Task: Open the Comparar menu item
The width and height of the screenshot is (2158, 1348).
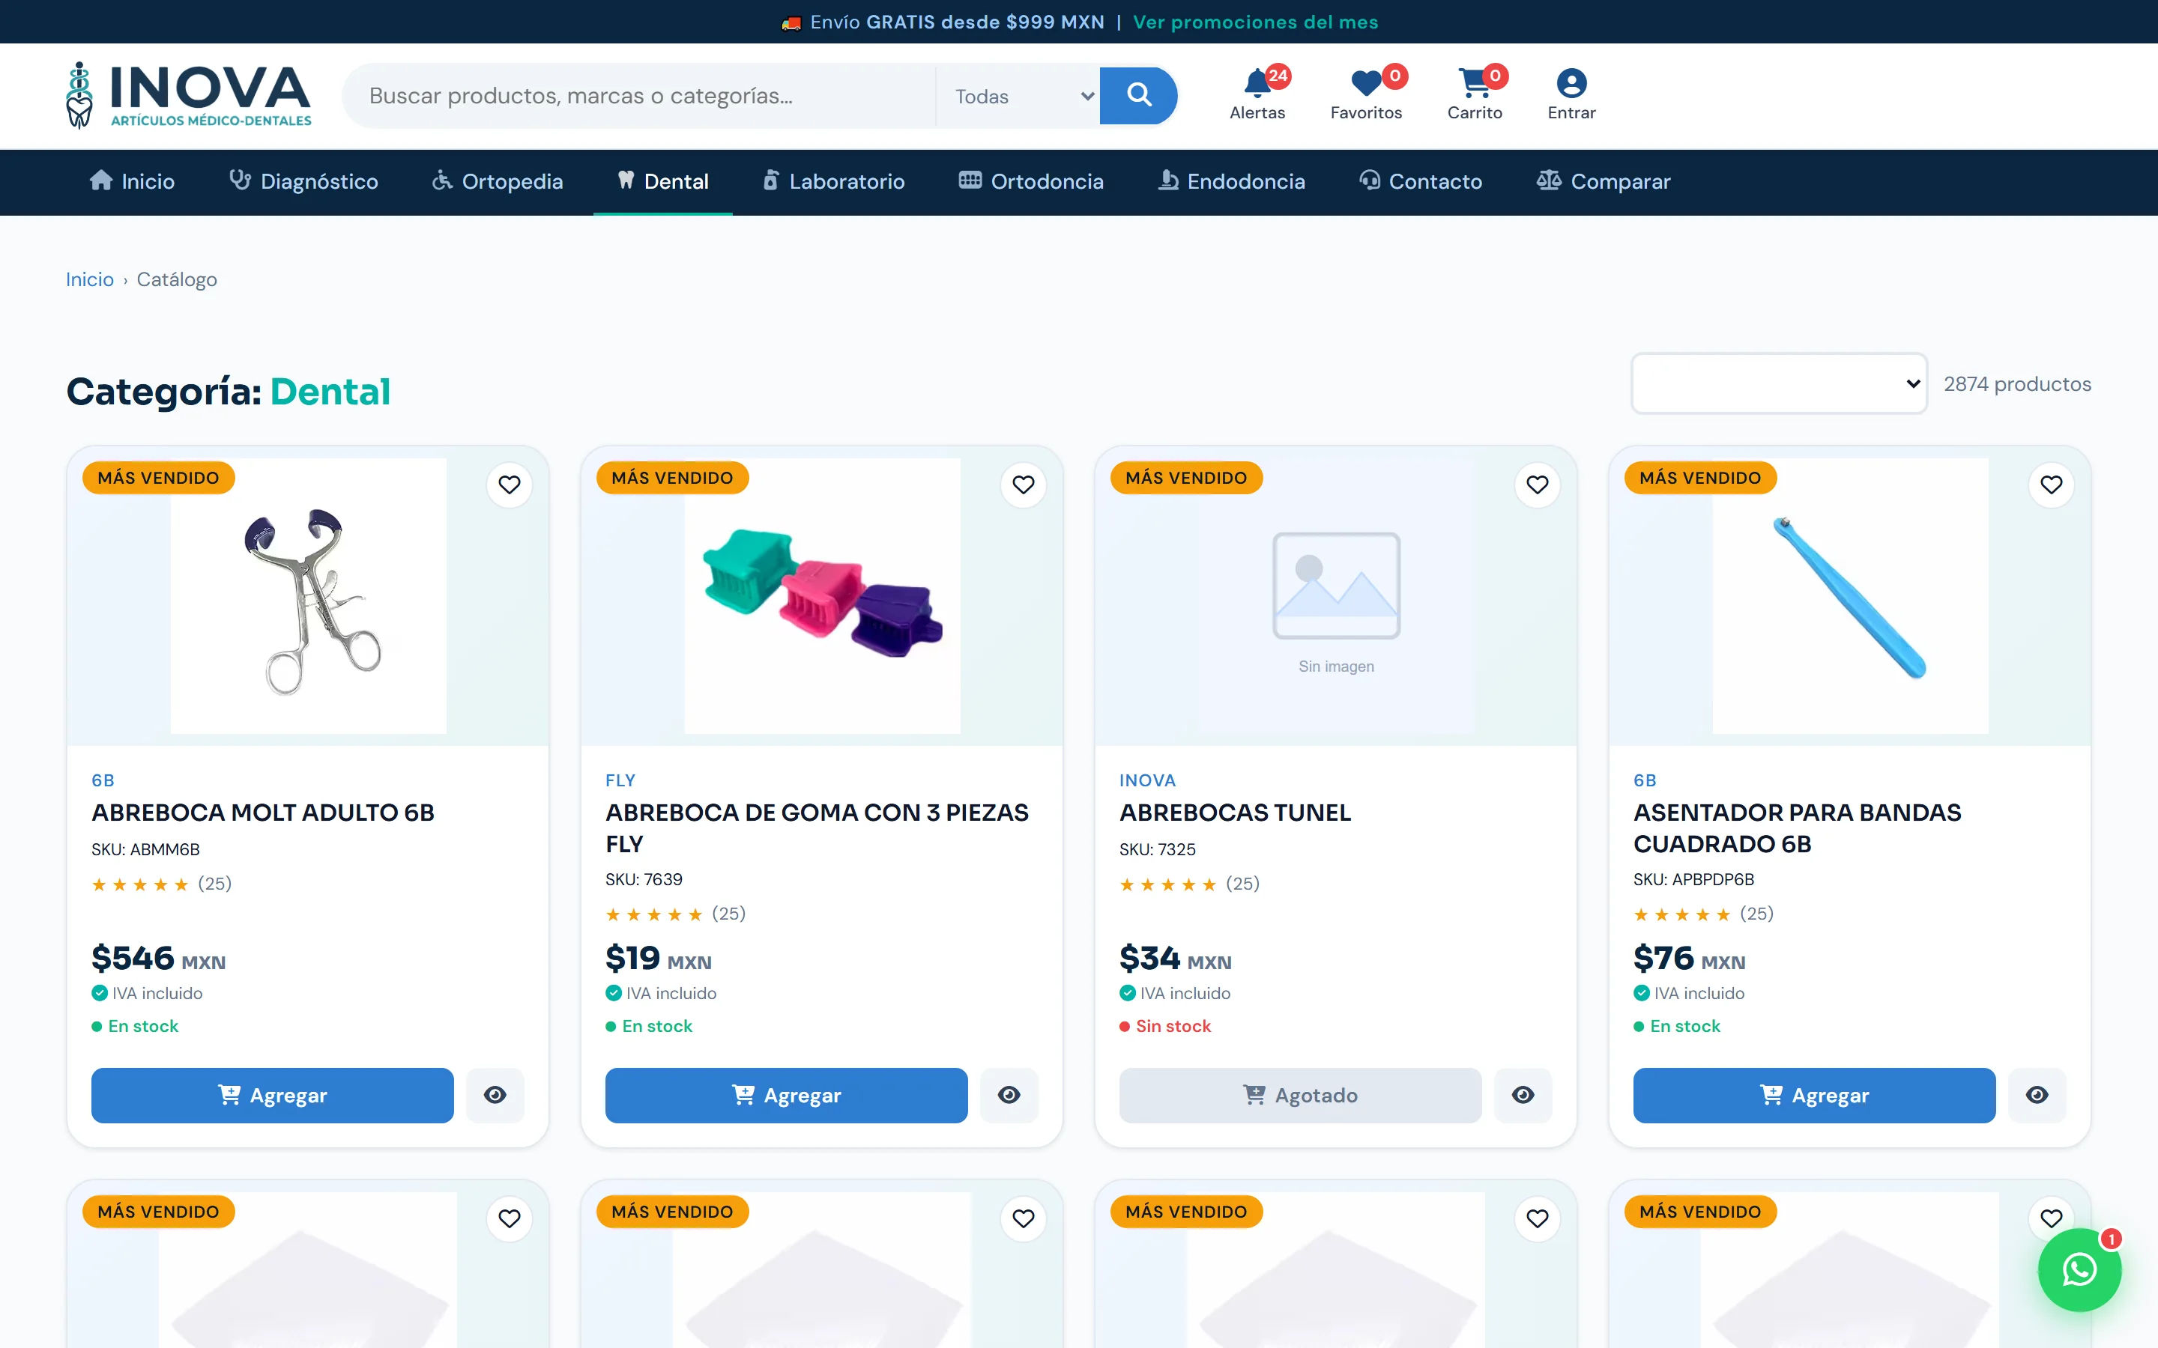Action: [x=1604, y=182]
